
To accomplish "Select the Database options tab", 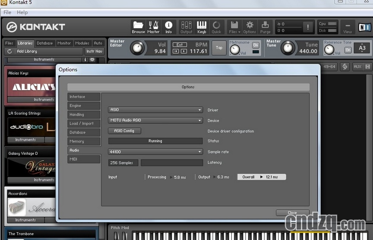I will pos(84,132).
